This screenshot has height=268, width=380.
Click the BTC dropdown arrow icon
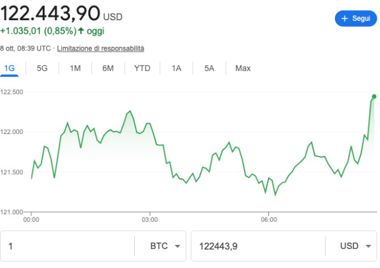click(177, 246)
